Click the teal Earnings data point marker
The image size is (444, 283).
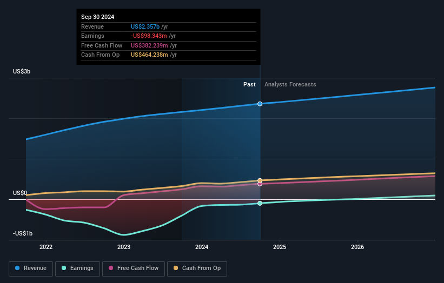pos(260,203)
